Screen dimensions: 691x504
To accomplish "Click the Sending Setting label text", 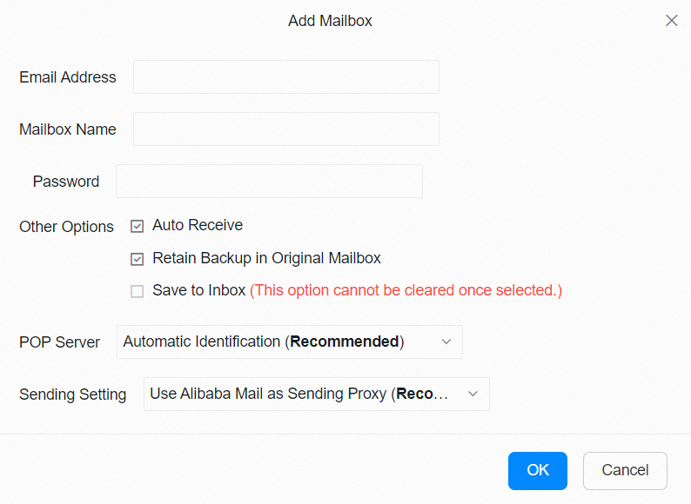I will (x=72, y=395).
